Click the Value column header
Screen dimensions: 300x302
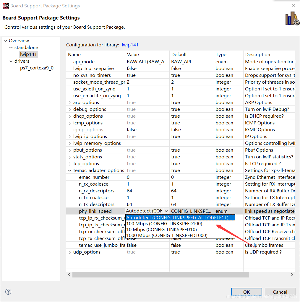147,54
